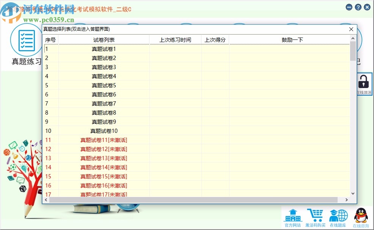Select 真题试卷11[未激活] row
374x230 pixels.
pyautogui.click(x=197, y=140)
